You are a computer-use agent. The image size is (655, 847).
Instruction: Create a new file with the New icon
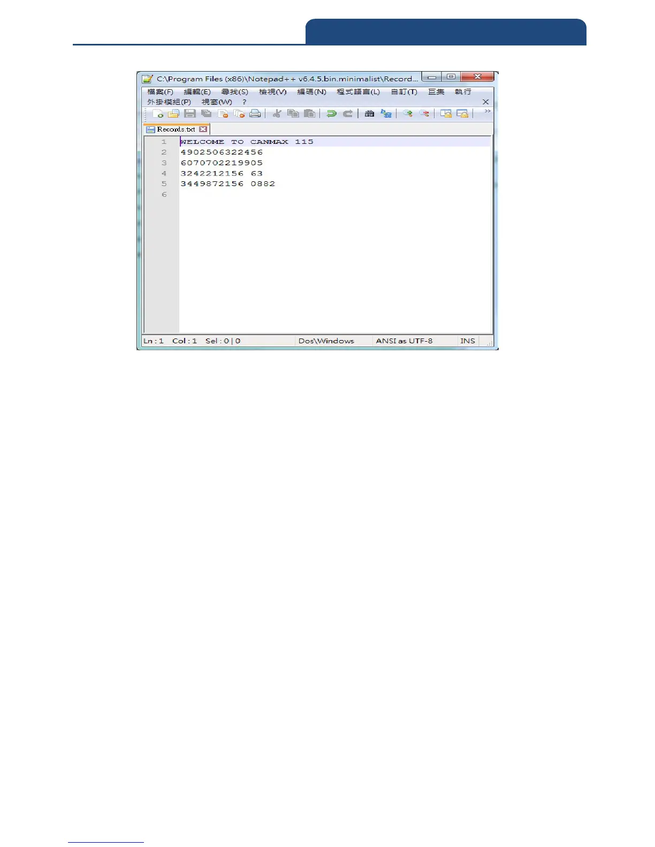pos(157,113)
